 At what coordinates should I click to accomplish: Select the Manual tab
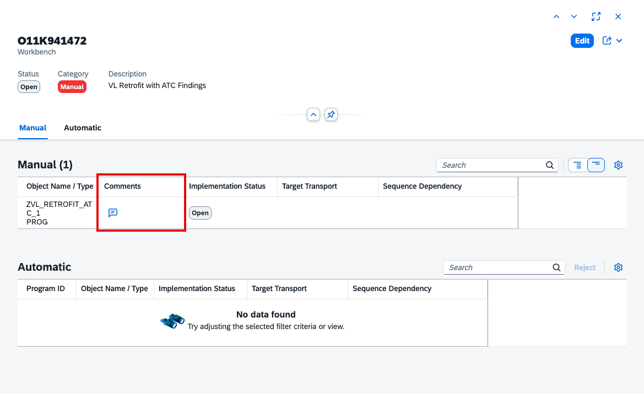coord(33,128)
